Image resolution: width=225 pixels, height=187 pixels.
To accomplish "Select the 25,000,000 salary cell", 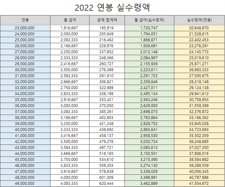I will [x=25, y=40].
